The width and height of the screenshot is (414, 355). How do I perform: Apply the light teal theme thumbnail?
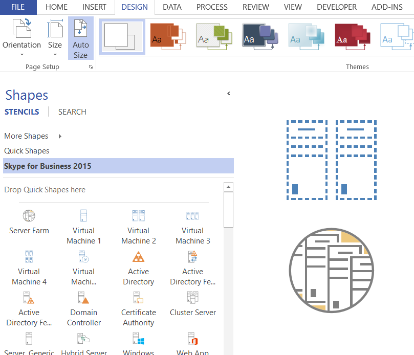[306, 37]
